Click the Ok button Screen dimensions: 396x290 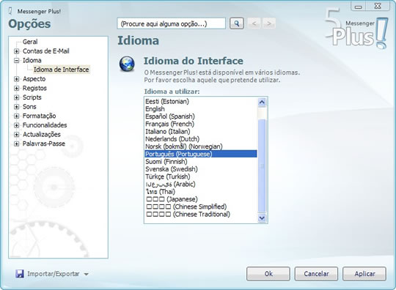pos(268,274)
